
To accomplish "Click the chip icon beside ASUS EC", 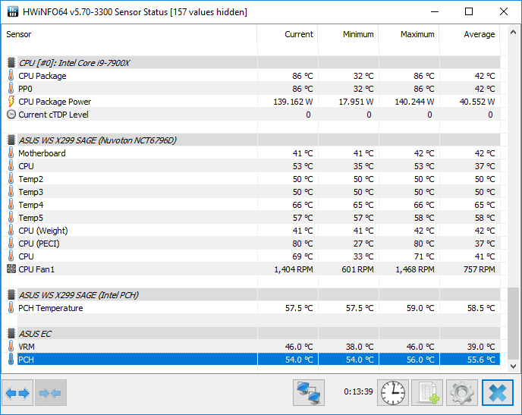I will [x=11, y=334].
